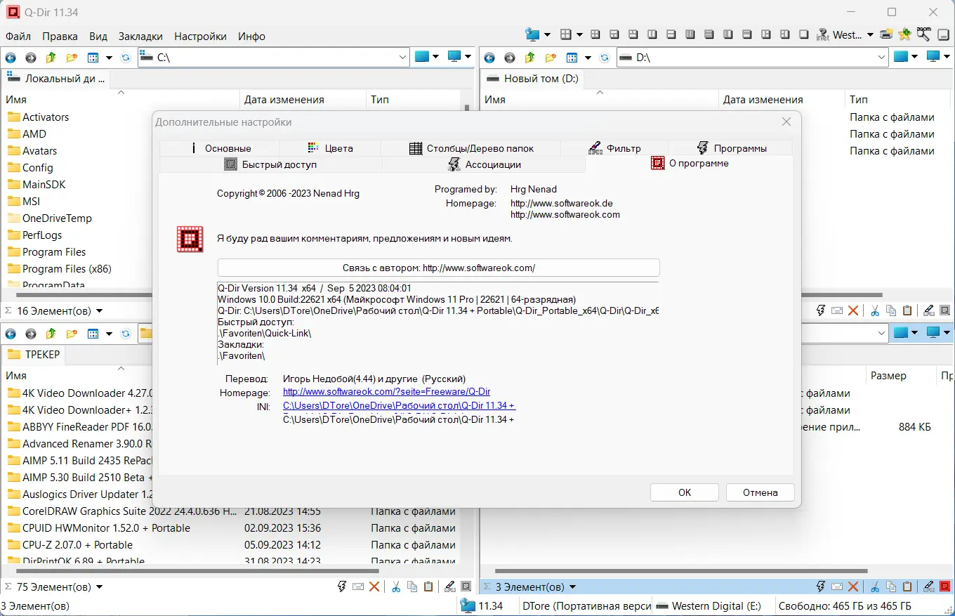955x616 pixels.
Task: Click the yellow star favorites icon
Action: [905, 34]
